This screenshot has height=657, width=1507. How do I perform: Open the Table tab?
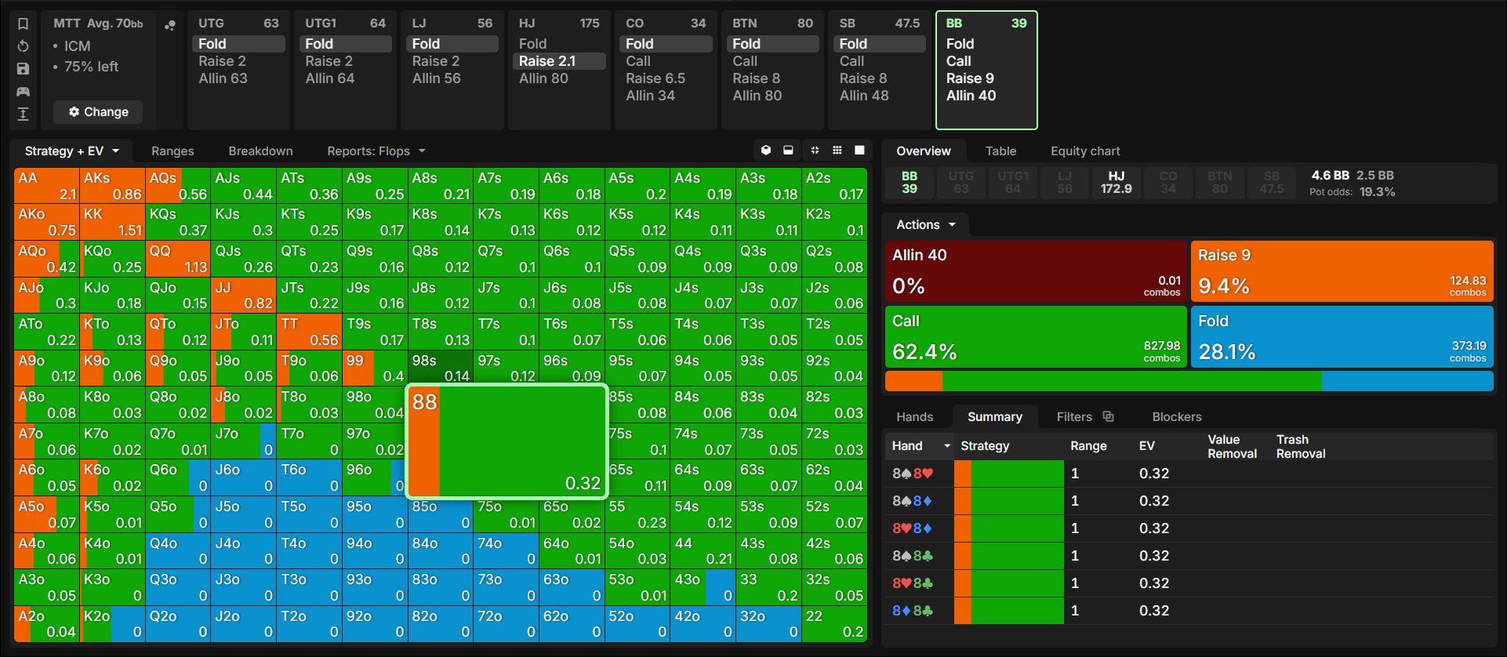click(1000, 151)
